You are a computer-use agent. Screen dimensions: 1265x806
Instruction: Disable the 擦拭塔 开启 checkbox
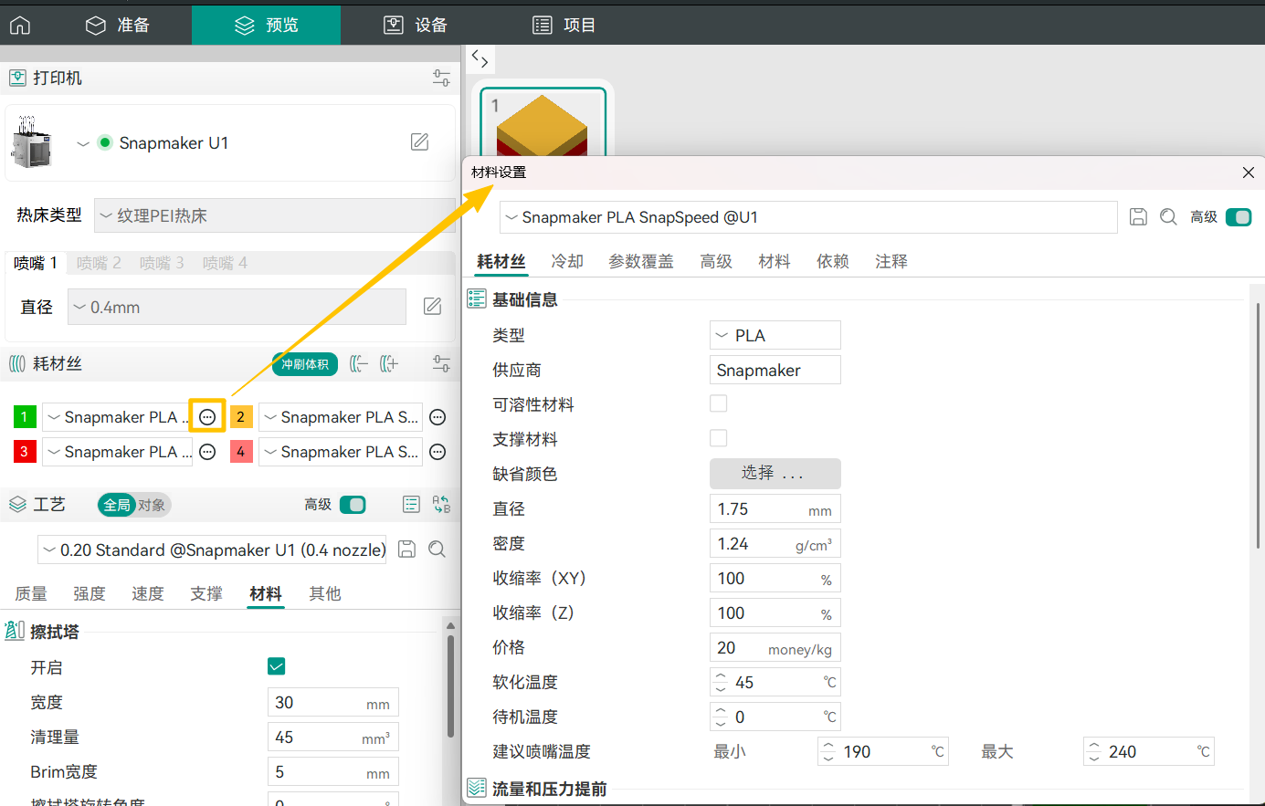pyautogui.click(x=277, y=666)
